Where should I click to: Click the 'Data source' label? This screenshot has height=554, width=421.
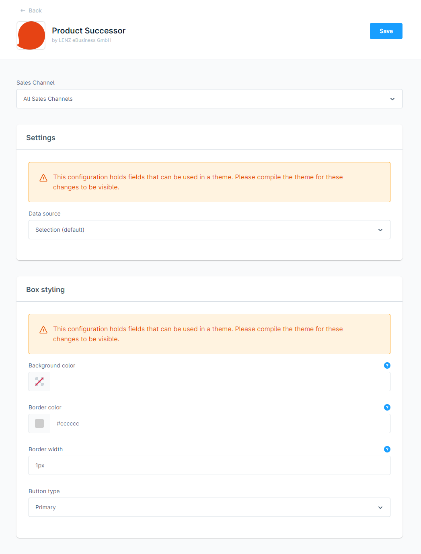[x=45, y=214]
